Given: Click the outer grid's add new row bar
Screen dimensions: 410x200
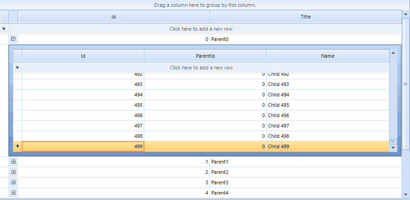Looking at the screenshot, I should point(201,29).
